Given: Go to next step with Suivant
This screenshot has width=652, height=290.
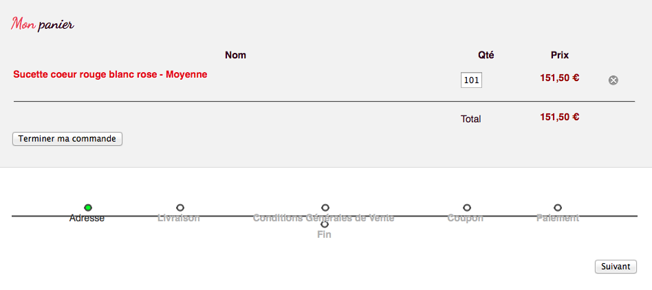Looking at the screenshot, I should (x=616, y=267).
